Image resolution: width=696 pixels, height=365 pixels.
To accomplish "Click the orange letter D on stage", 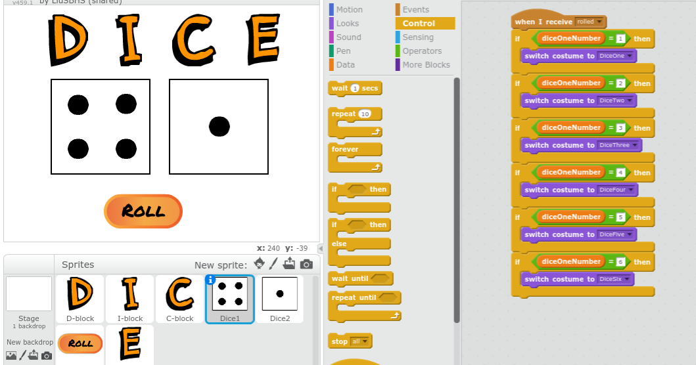I will pos(68,40).
